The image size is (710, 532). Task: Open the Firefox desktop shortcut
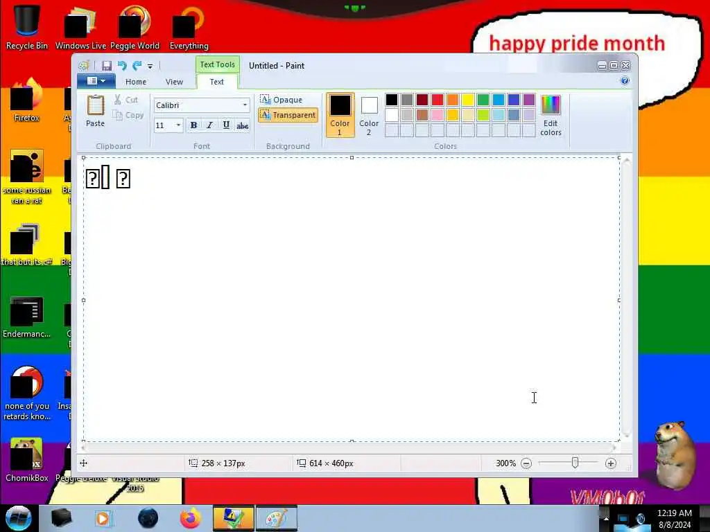[x=27, y=100]
